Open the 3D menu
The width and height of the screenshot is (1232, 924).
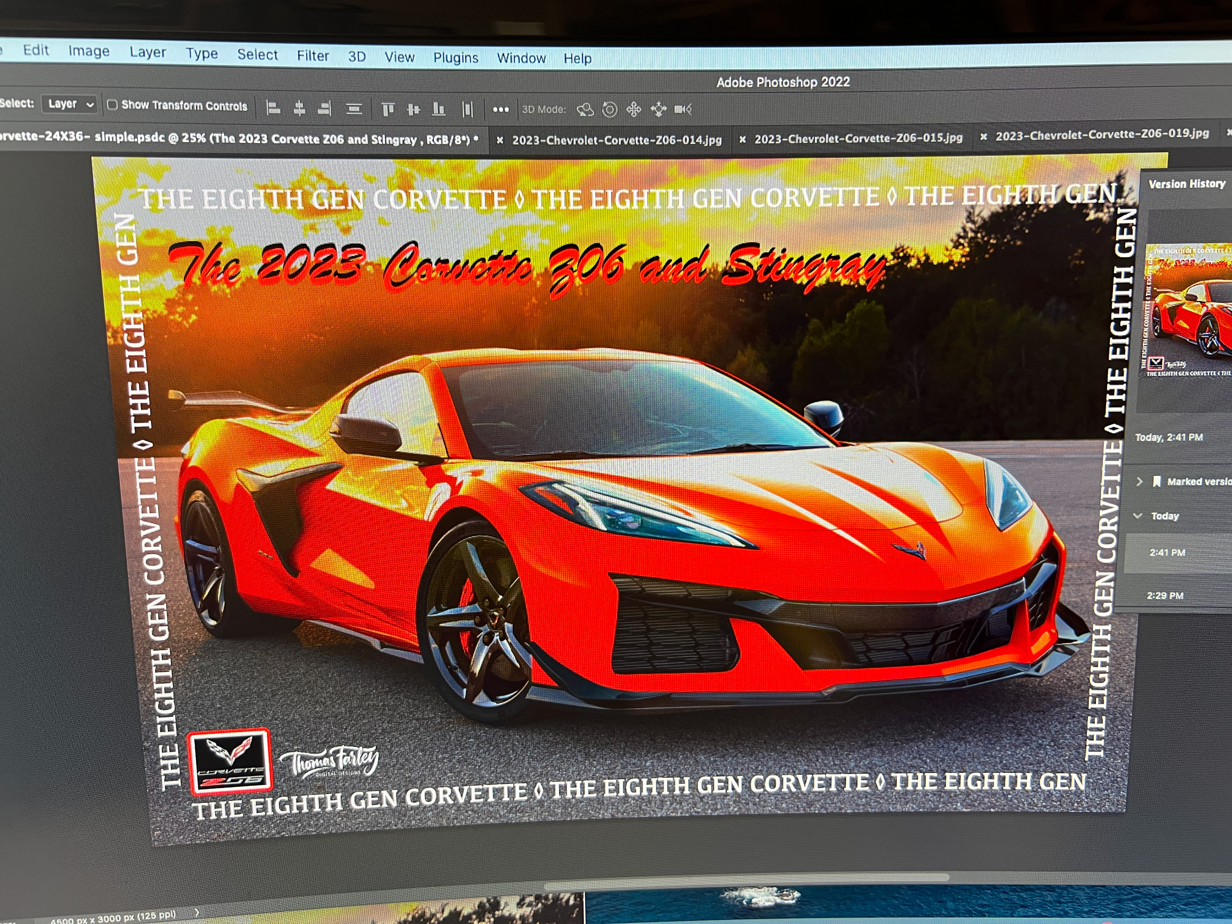coord(357,57)
